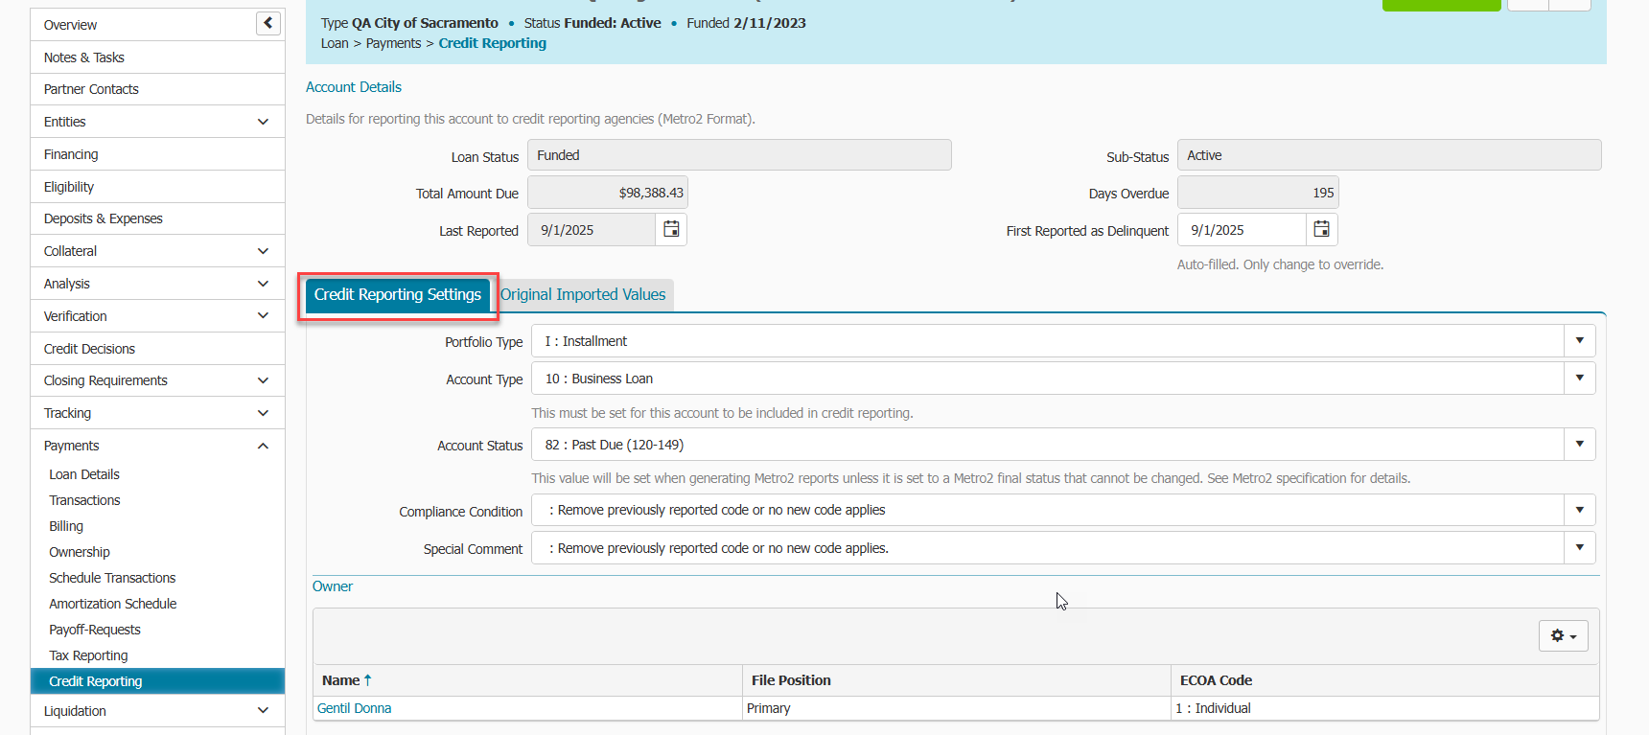The height and width of the screenshot is (735, 1649).
Task: Open the Last Reported calendar picker
Action: 671,229
